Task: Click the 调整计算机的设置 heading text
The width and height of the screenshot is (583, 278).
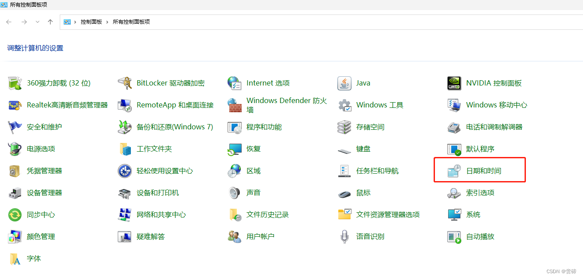Action: coord(35,48)
